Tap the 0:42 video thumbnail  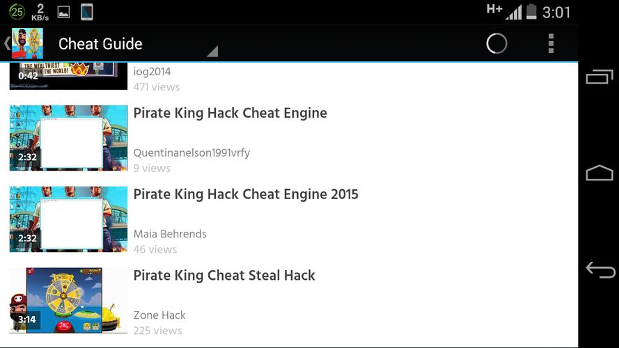tap(68, 76)
